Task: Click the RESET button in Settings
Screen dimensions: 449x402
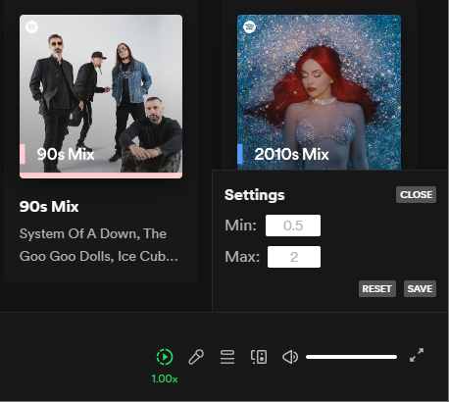Action: point(377,289)
